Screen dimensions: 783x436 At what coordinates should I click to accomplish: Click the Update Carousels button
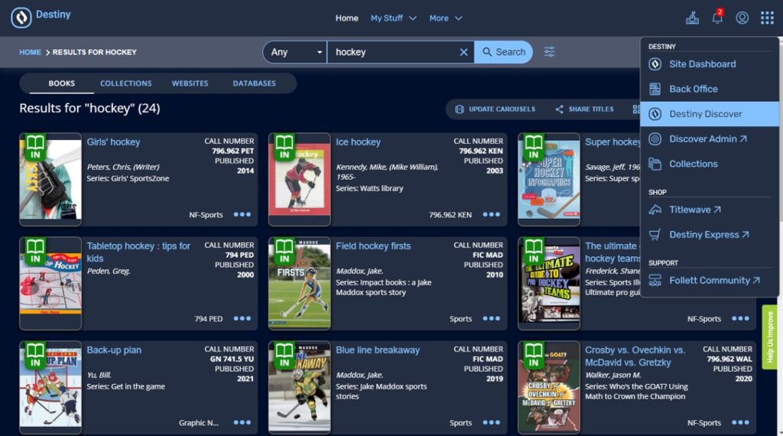(x=495, y=109)
